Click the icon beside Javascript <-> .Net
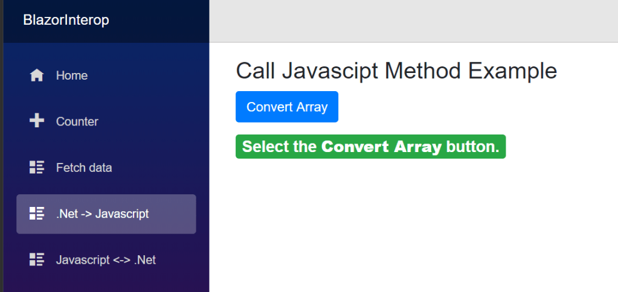Screen dimensions: 618x292 [37, 260]
